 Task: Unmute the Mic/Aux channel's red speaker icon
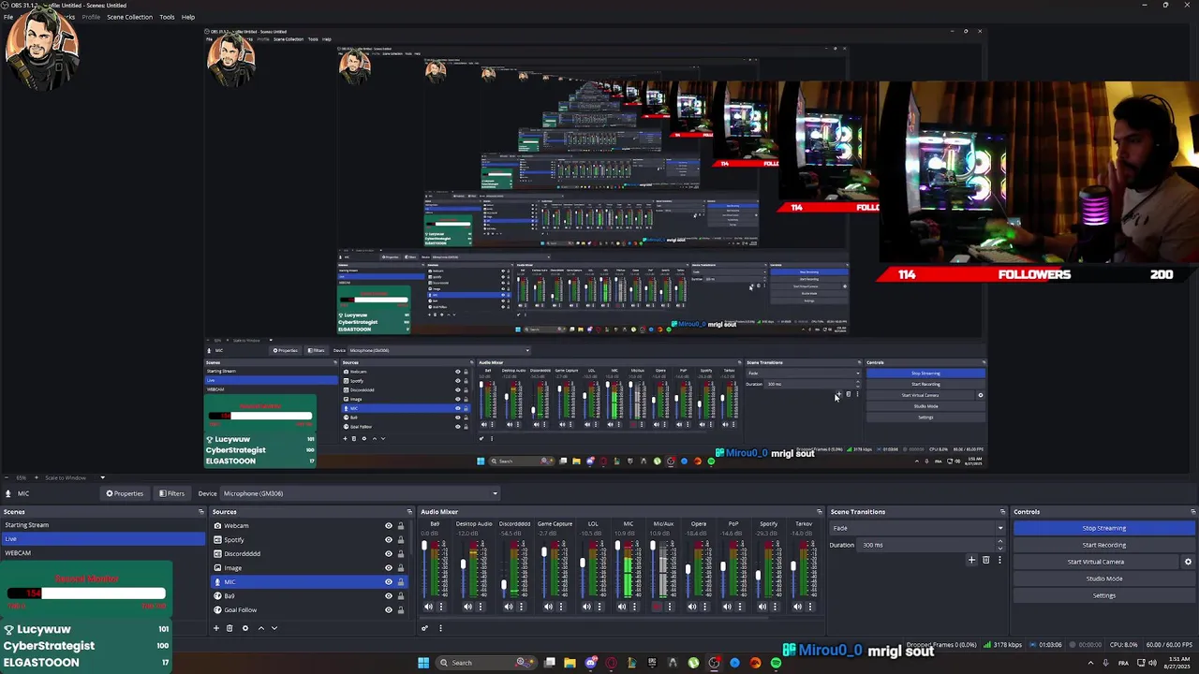point(657,607)
